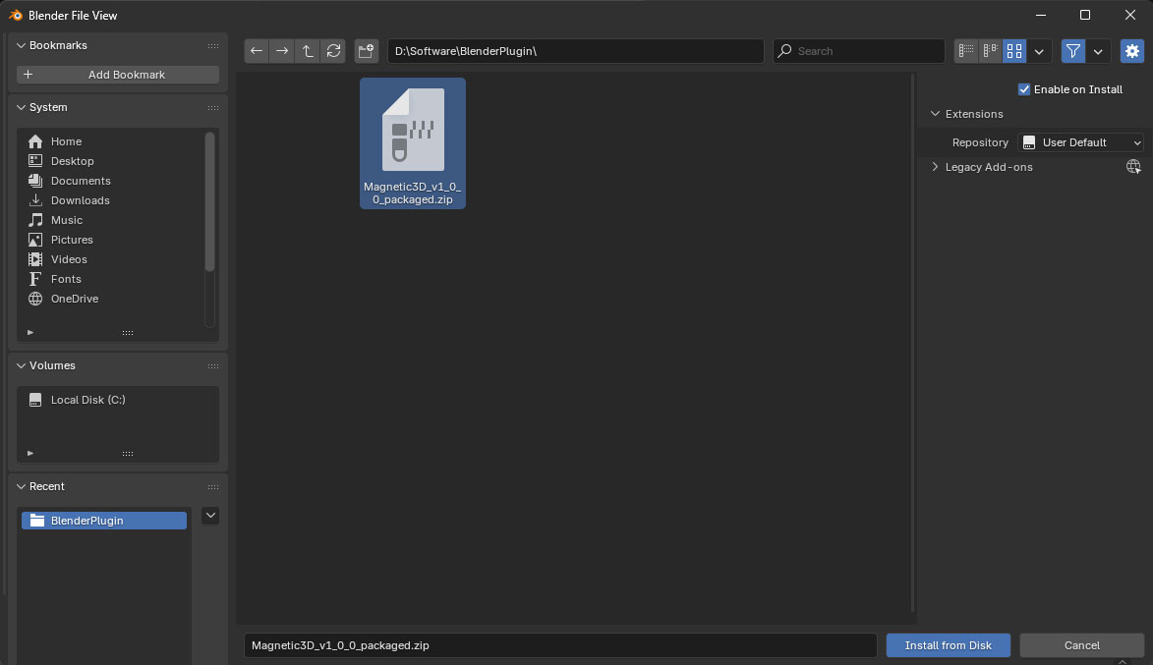Image resolution: width=1153 pixels, height=665 pixels.
Task: Switch to vertical list display mode
Action: click(966, 51)
